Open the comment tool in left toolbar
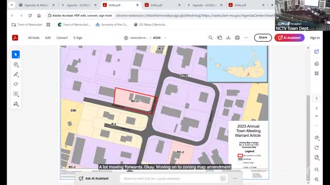The height and width of the screenshot is (185, 330). click(16, 65)
